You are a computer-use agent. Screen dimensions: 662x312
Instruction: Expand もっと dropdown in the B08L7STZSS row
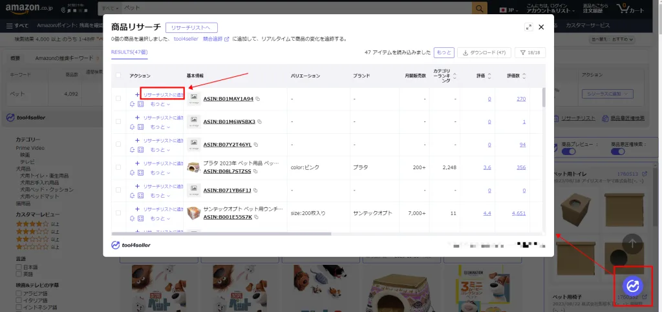click(x=160, y=173)
